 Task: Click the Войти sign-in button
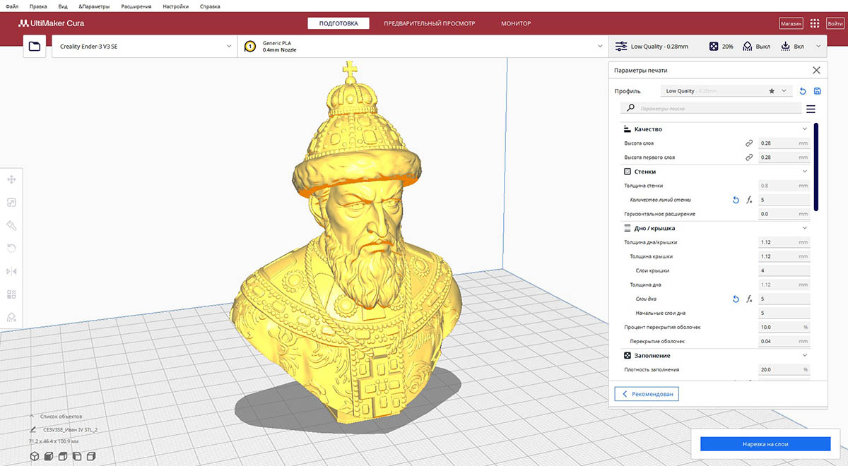pyautogui.click(x=835, y=23)
